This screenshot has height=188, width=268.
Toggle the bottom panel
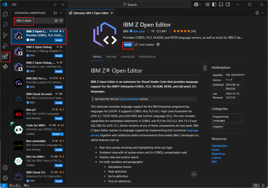click(221, 5)
